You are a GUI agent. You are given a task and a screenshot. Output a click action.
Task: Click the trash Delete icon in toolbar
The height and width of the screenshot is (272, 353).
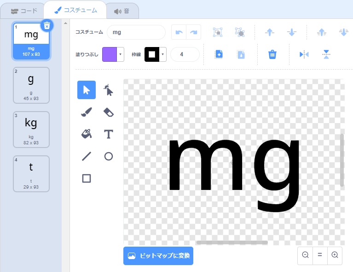click(x=272, y=54)
